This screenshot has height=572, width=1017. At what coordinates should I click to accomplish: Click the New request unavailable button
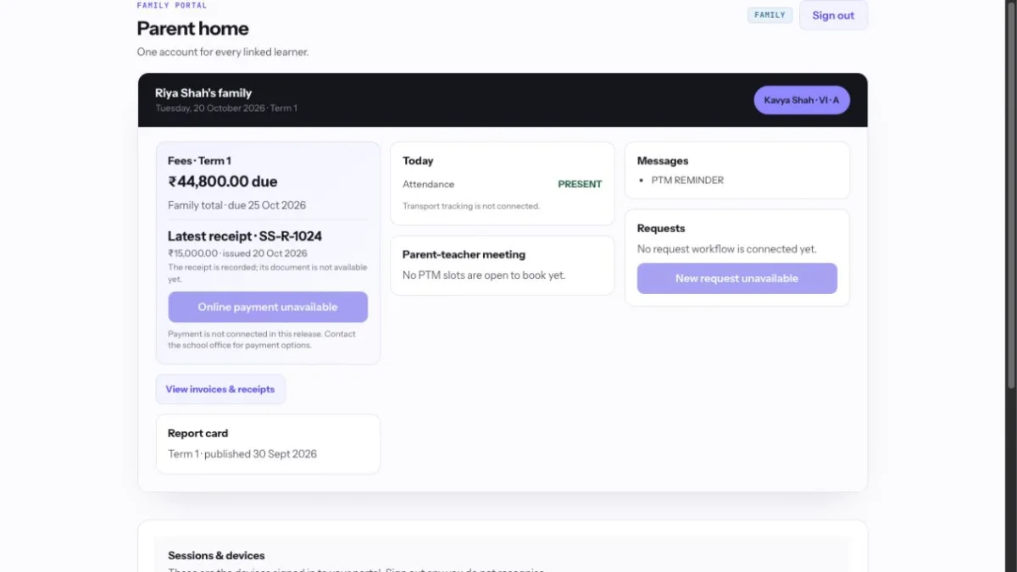pyautogui.click(x=736, y=278)
